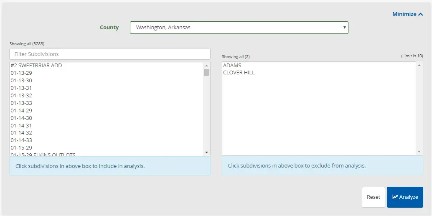Click up arrow of selected list scrollbar
Image resolution: width=432 pixels, height=216 pixels.
[419, 65]
